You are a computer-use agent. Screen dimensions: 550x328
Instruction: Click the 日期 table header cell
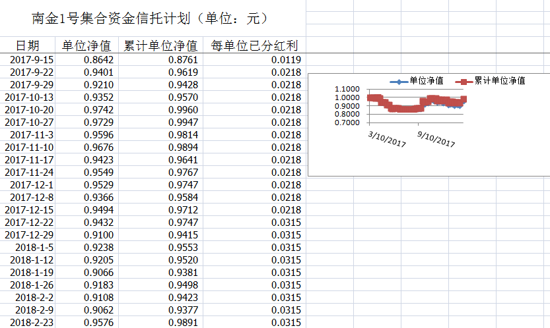pos(28,45)
